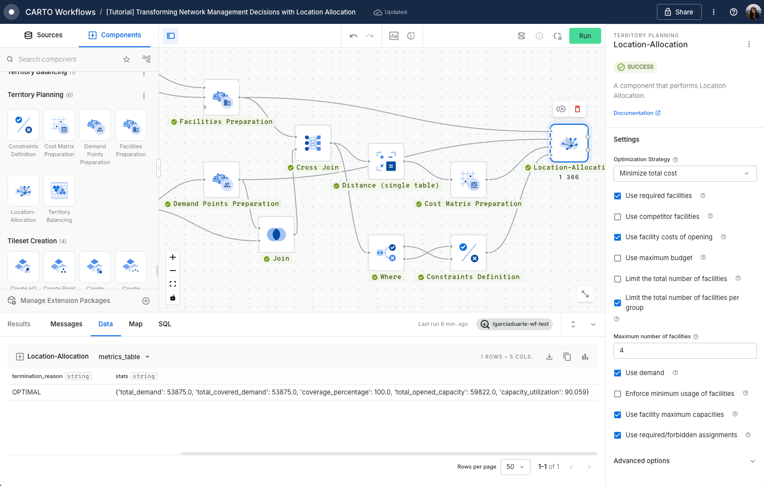Viewport: 764px width, 486px height.
Task: Open the help question mark icon
Action: [x=733, y=12]
